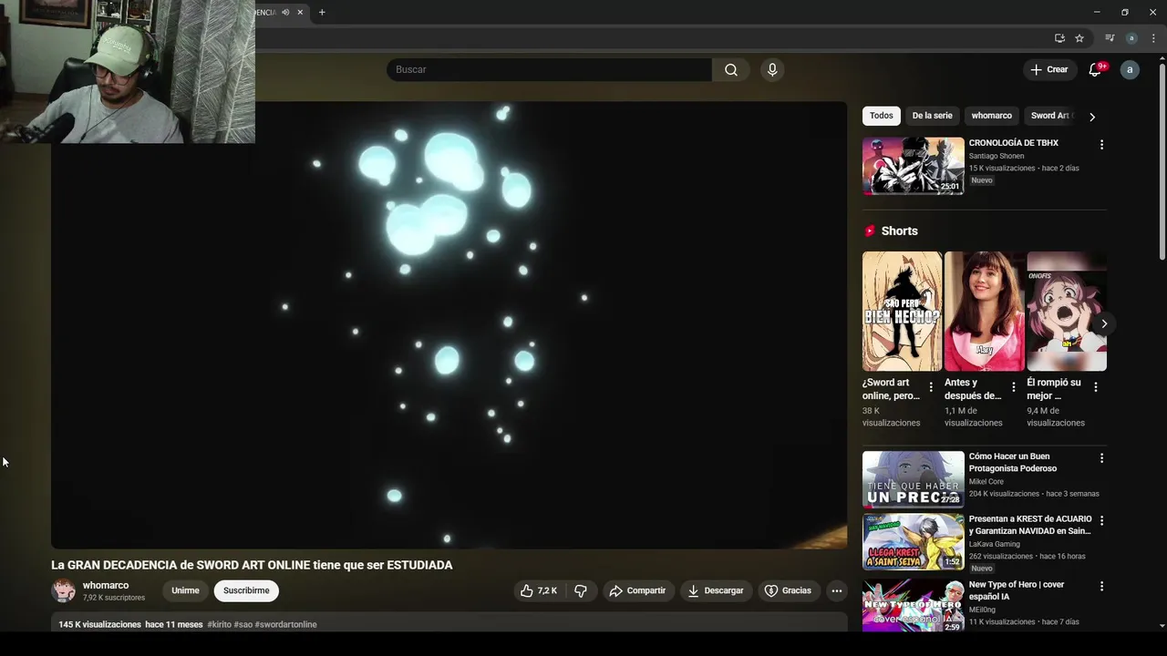
Task: Open the #swordartonline hashtag
Action: [x=285, y=625]
